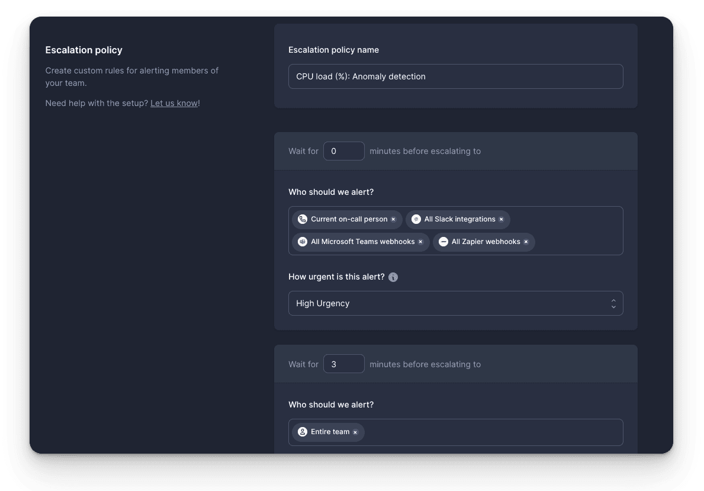Image resolution: width=704 pixels, height=491 pixels.
Task: Open the Let us know support link
Action: pos(173,102)
